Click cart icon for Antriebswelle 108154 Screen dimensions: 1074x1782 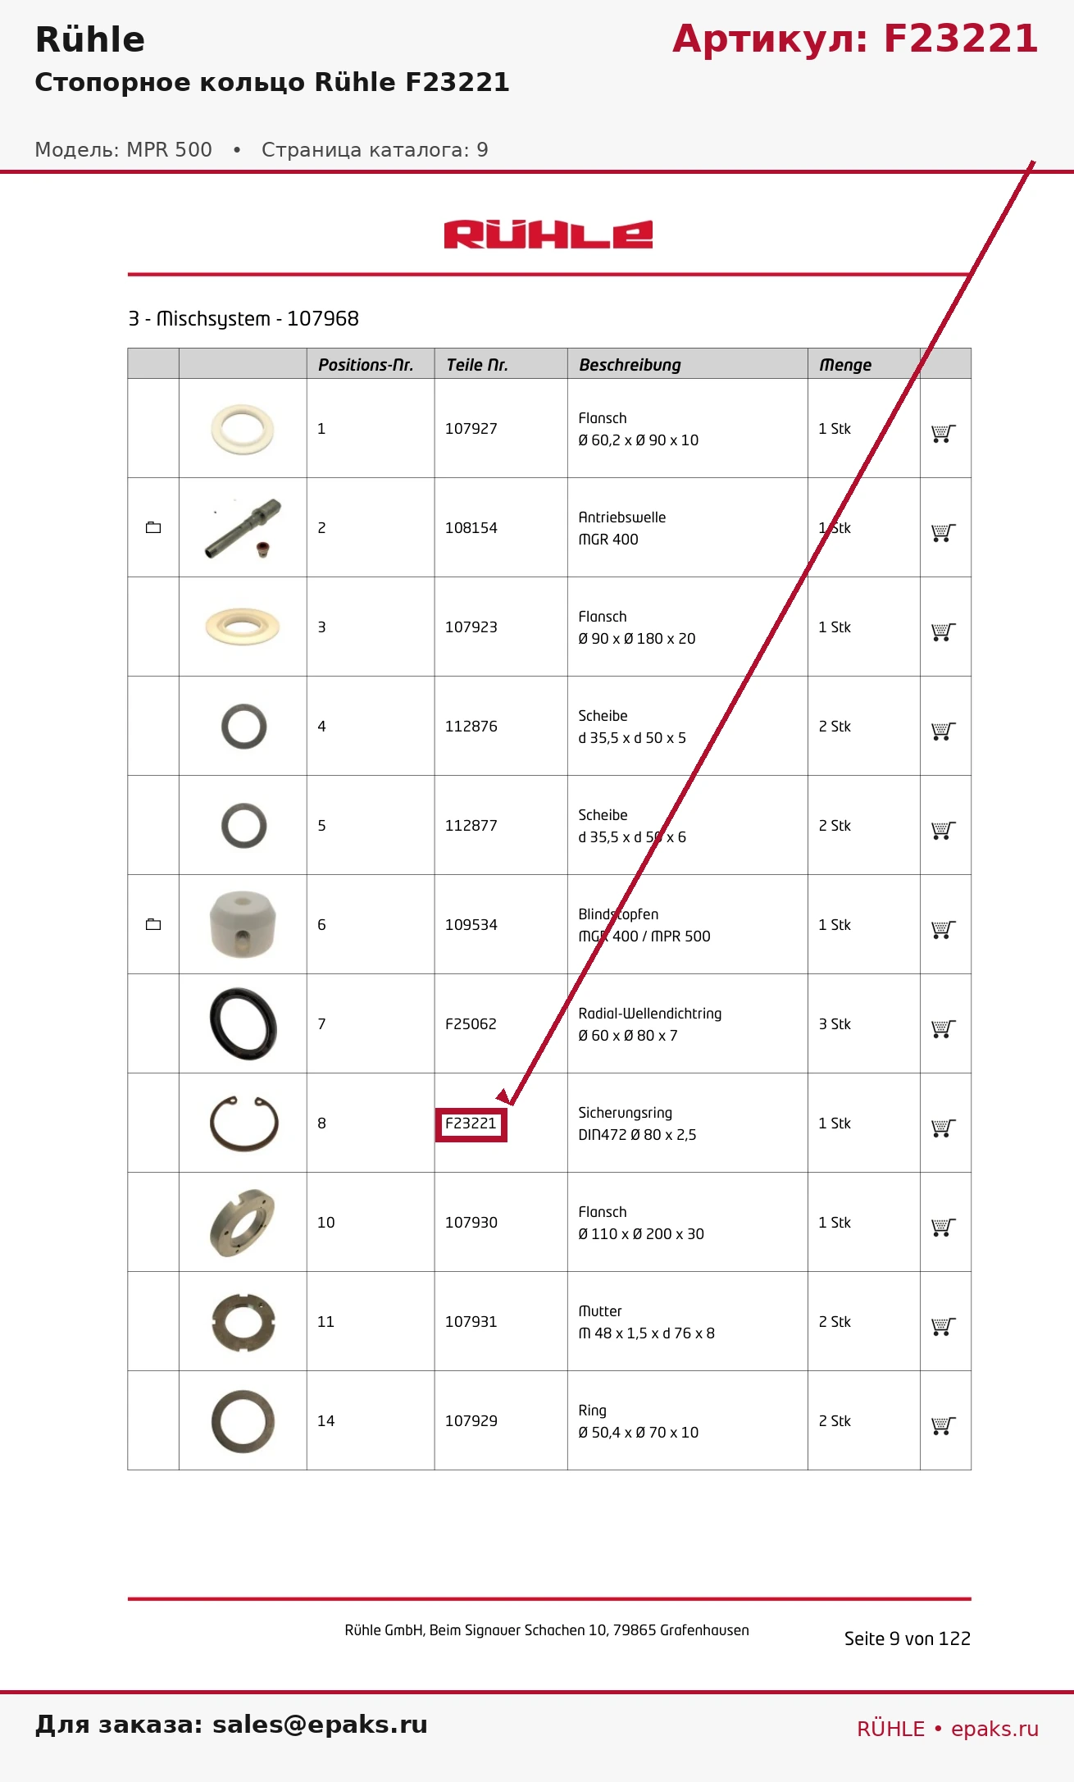pyautogui.click(x=944, y=532)
